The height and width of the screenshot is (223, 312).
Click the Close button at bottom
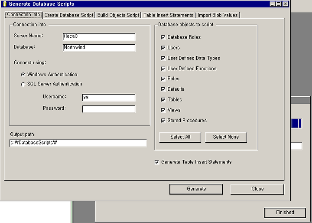(x=257, y=189)
